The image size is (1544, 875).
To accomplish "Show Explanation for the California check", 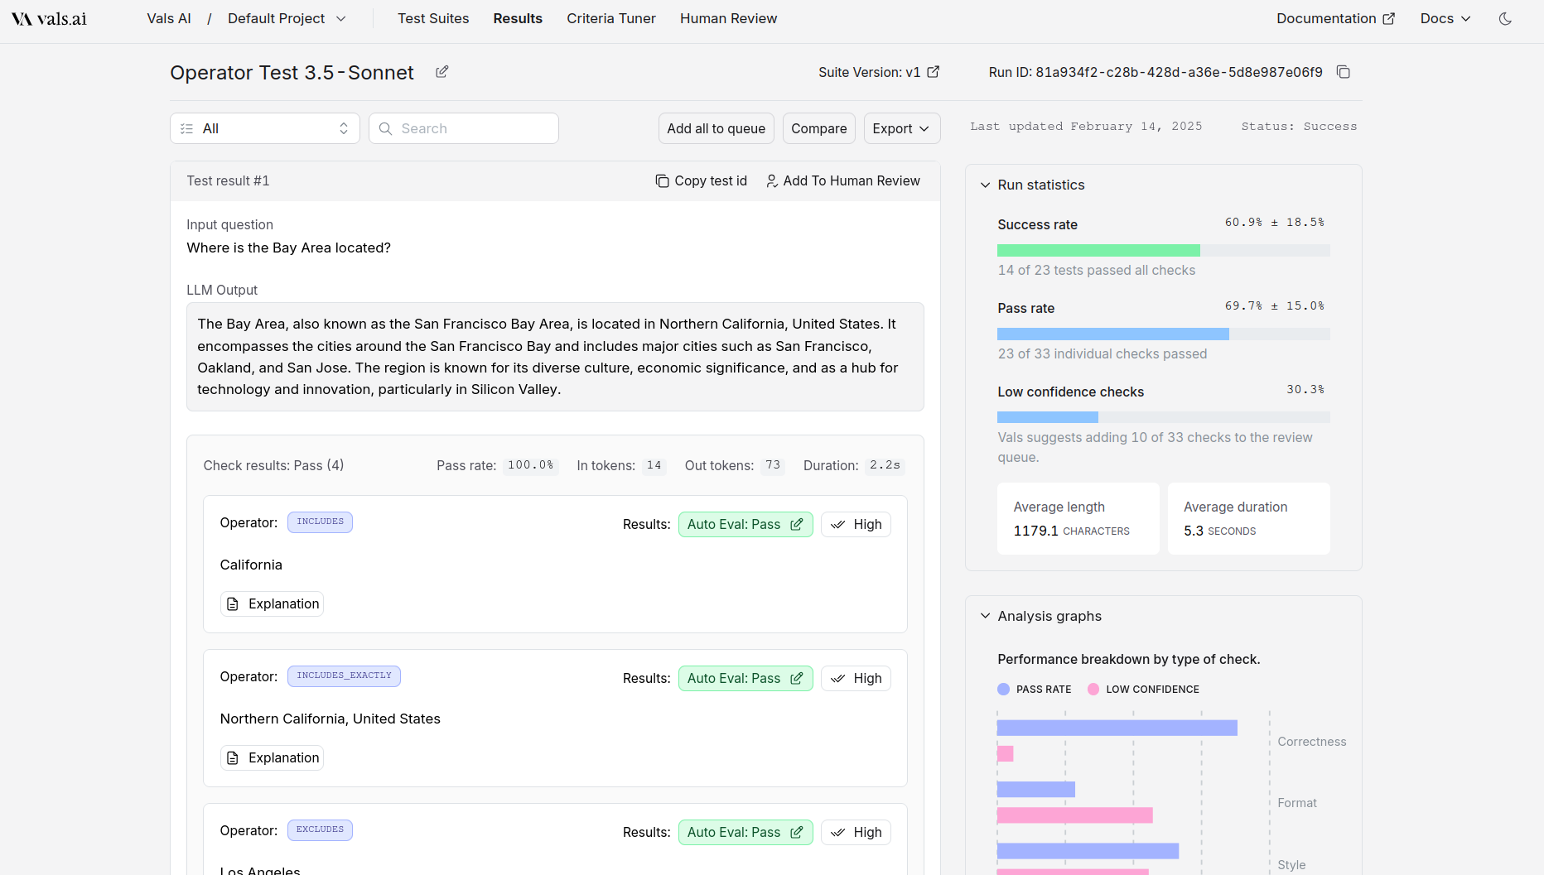I will coord(272,603).
